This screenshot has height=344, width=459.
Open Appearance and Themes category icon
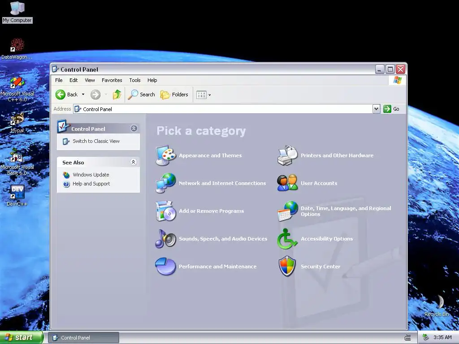[x=166, y=155]
